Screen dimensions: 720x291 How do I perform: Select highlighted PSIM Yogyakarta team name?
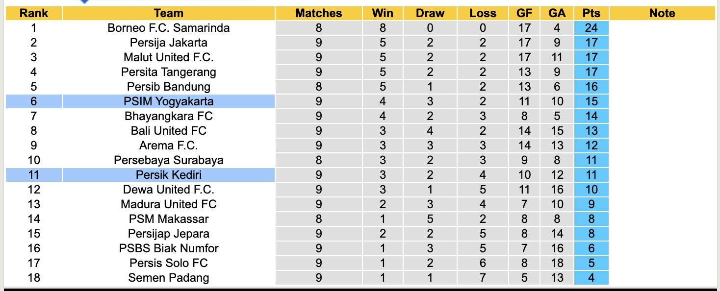coord(168,101)
